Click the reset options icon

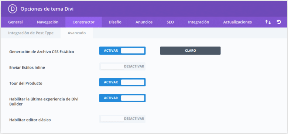279,22
